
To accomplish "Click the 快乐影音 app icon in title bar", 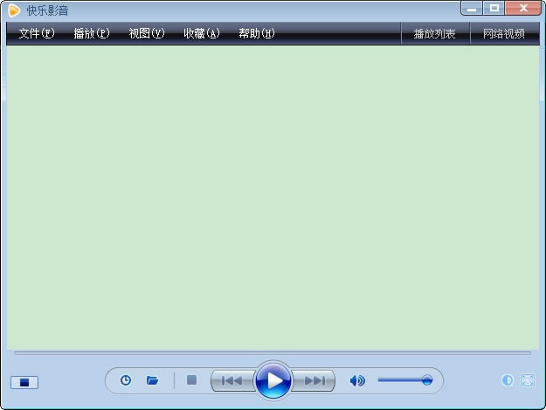I will tap(14, 10).
